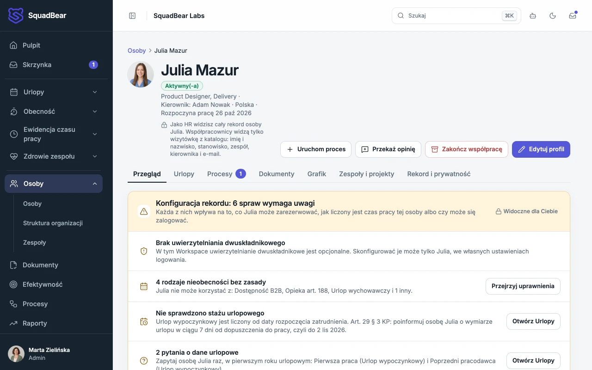The height and width of the screenshot is (370, 592).
Task: Click the Obecność timer icon
Action: (x=14, y=111)
